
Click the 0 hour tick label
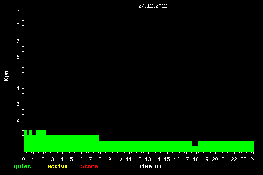point(23,159)
